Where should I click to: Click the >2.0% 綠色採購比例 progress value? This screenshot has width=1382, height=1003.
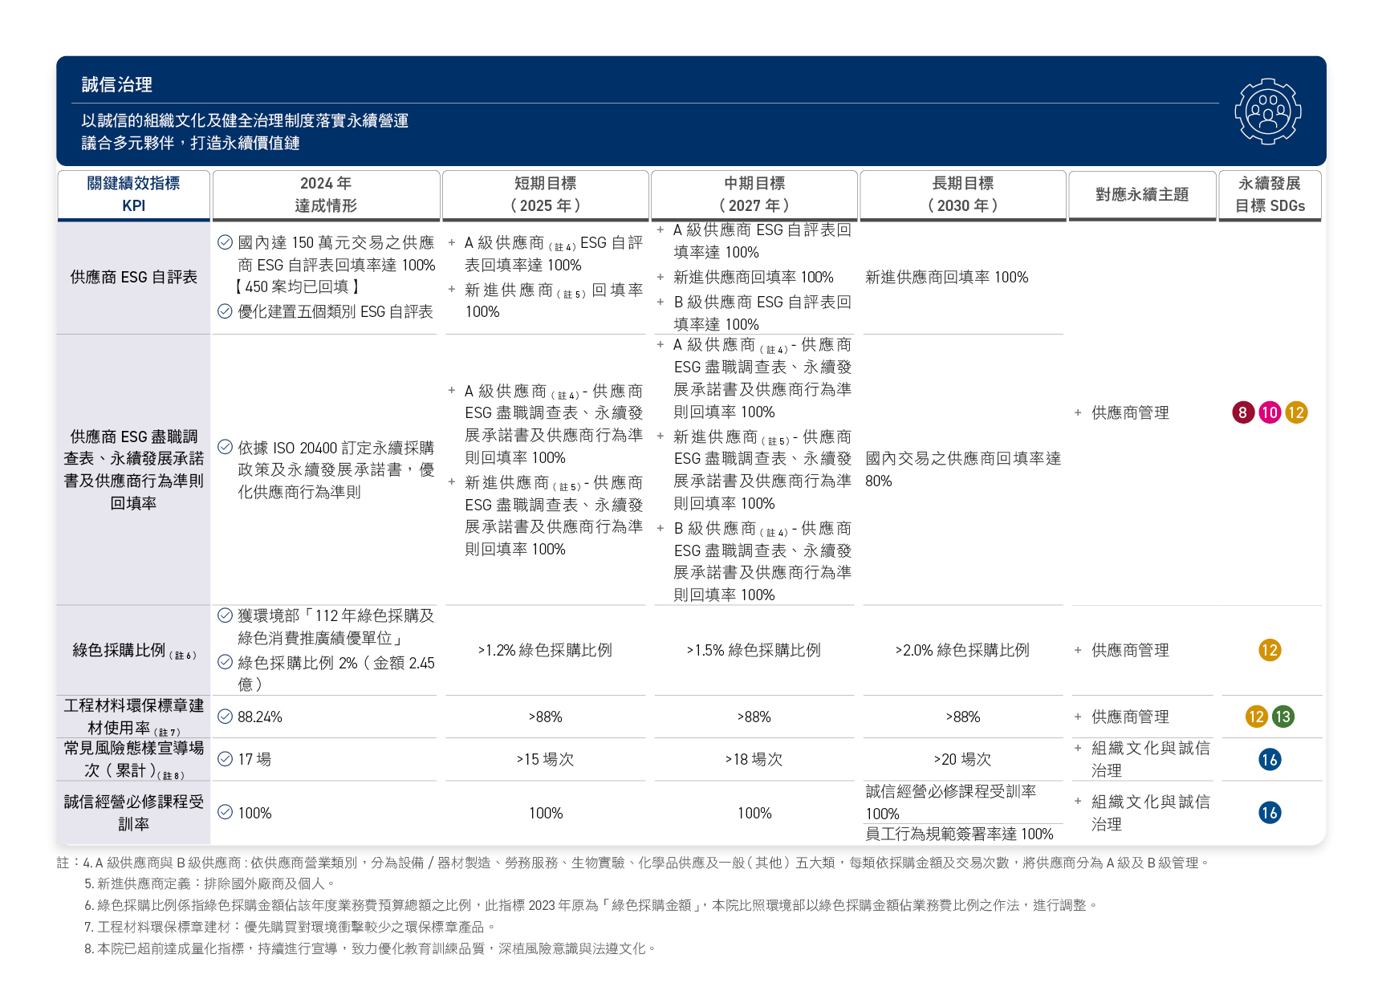[962, 651]
